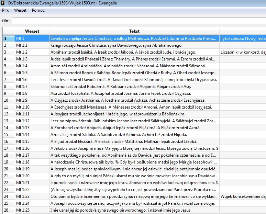Select the Mt 1:20 verse cell
This screenshot has width=266, height=214.
(x=32, y=176)
